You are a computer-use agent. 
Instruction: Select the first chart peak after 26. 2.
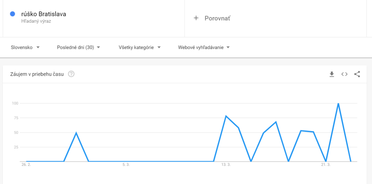(x=76, y=133)
